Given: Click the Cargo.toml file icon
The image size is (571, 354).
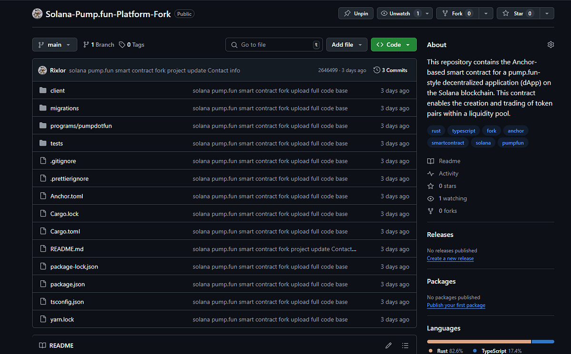Looking at the screenshot, I should 43,231.
